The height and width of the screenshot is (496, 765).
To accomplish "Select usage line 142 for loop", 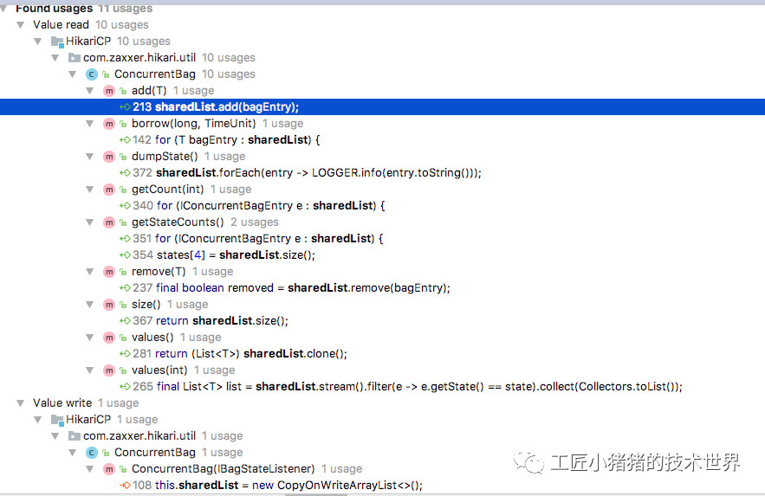I will click(x=226, y=140).
